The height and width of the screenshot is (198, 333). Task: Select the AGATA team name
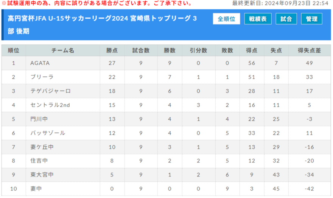(40, 63)
